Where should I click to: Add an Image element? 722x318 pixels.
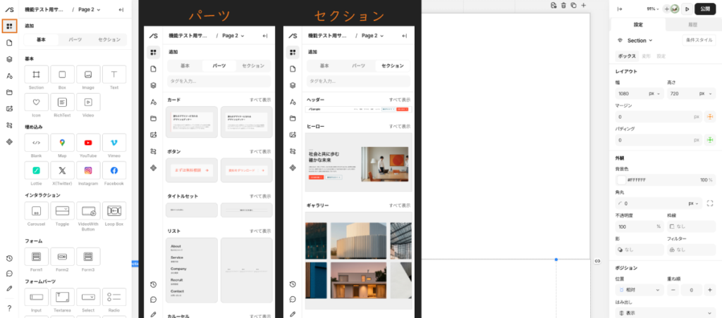88,75
